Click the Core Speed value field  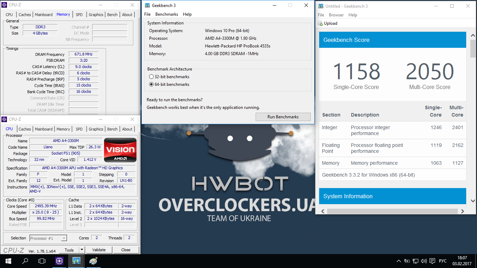point(46,206)
